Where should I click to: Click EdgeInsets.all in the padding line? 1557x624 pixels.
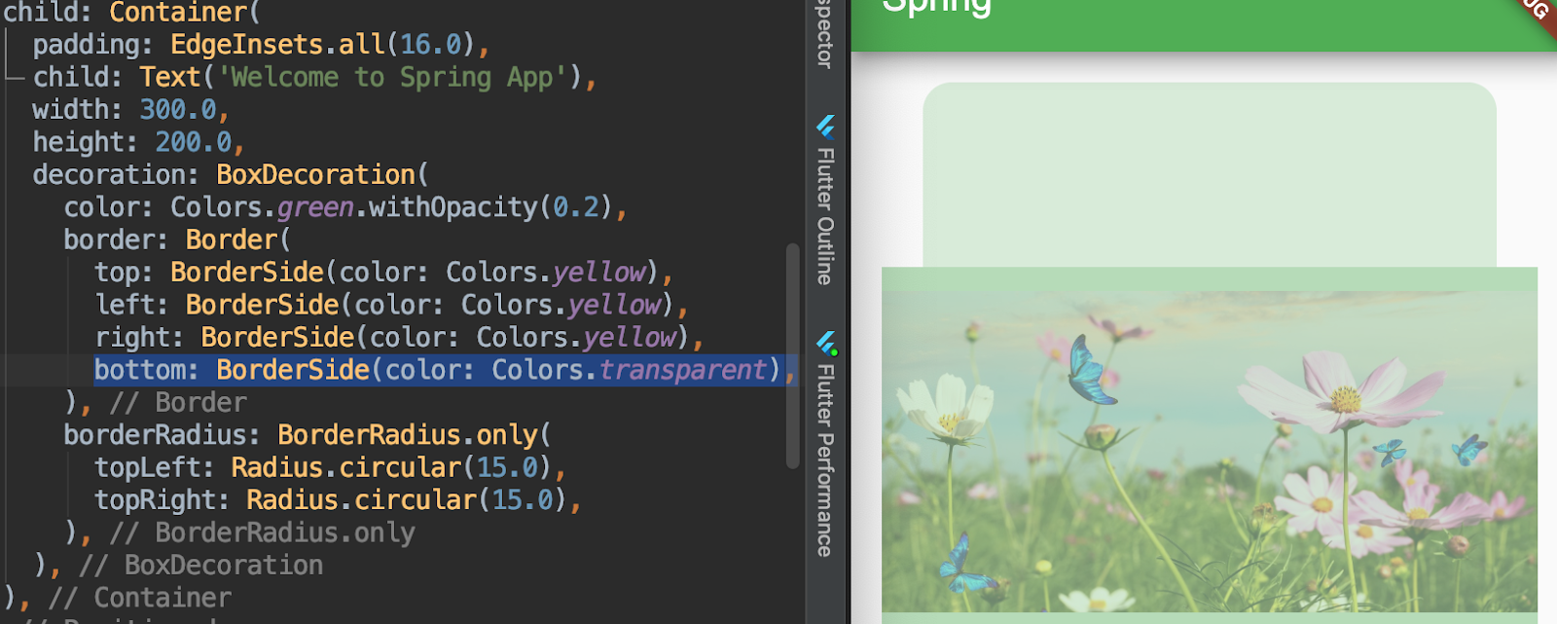[x=278, y=45]
